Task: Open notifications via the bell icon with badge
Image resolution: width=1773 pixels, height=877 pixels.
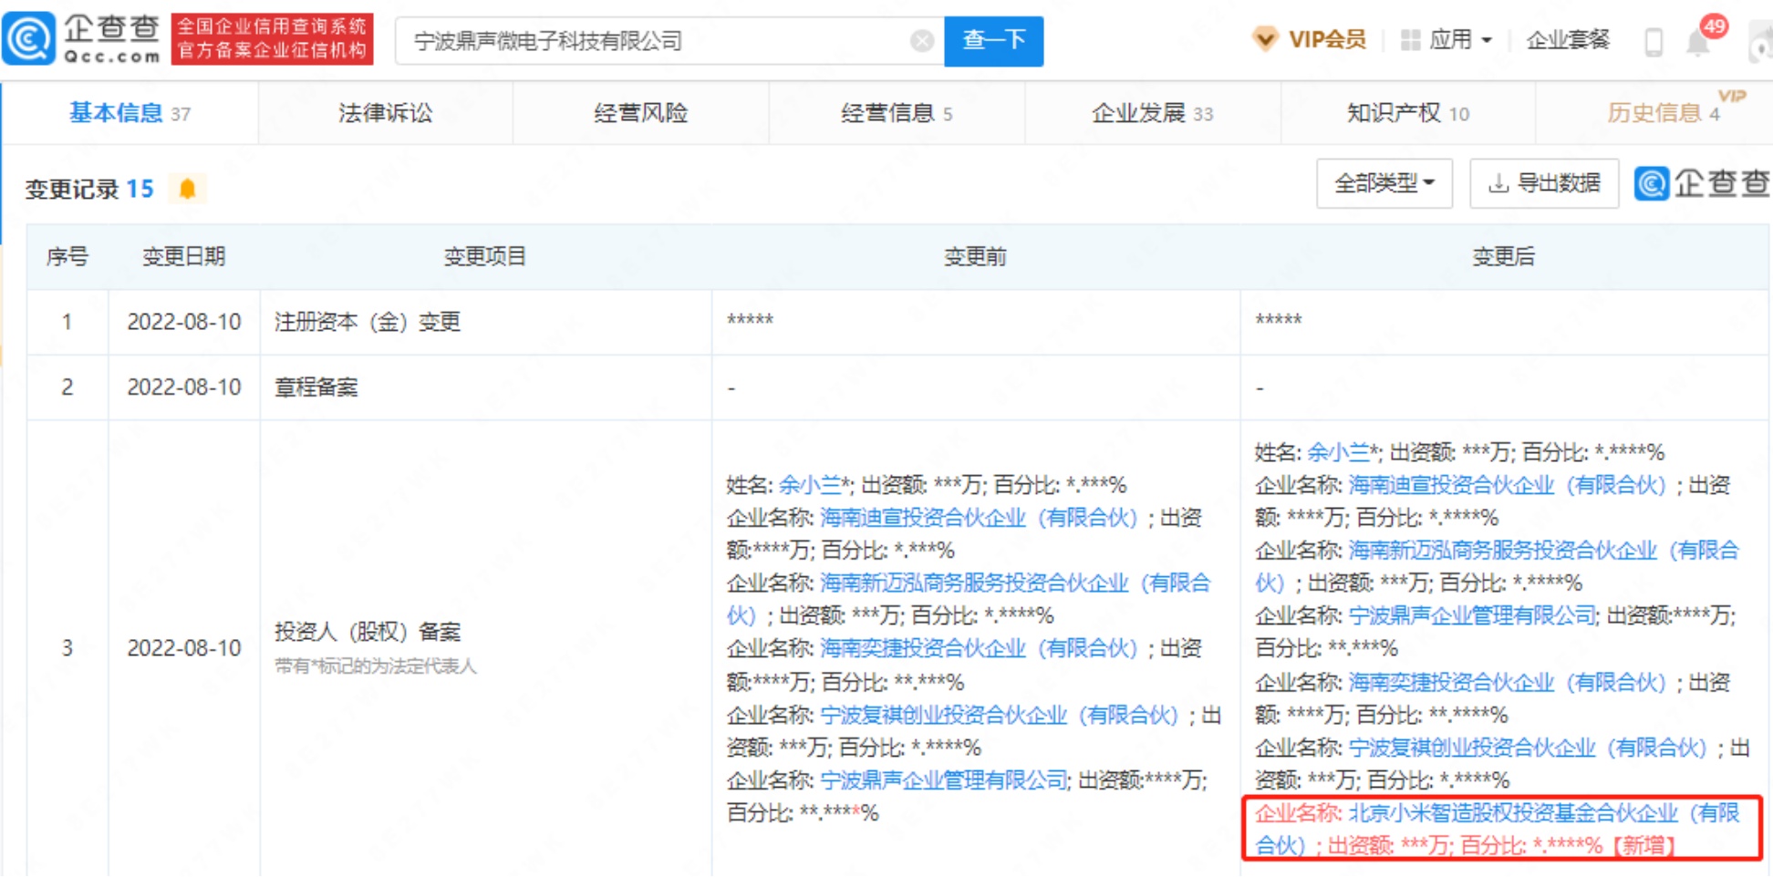Action: click(1698, 42)
